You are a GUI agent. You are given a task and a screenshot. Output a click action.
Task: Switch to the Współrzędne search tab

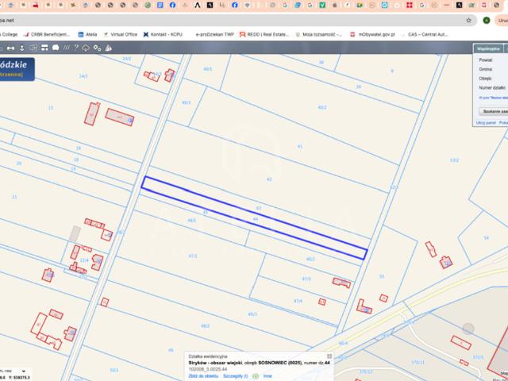488,48
